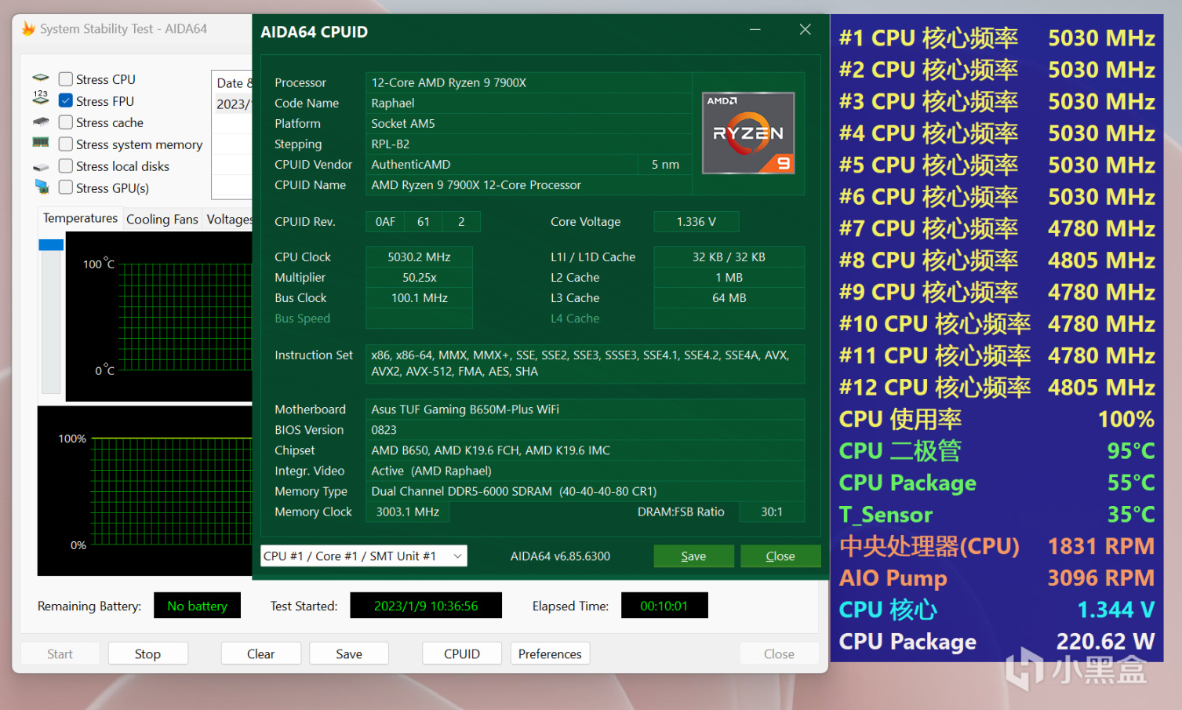Switch to the Temperatures tab

(x=80, y=218)
